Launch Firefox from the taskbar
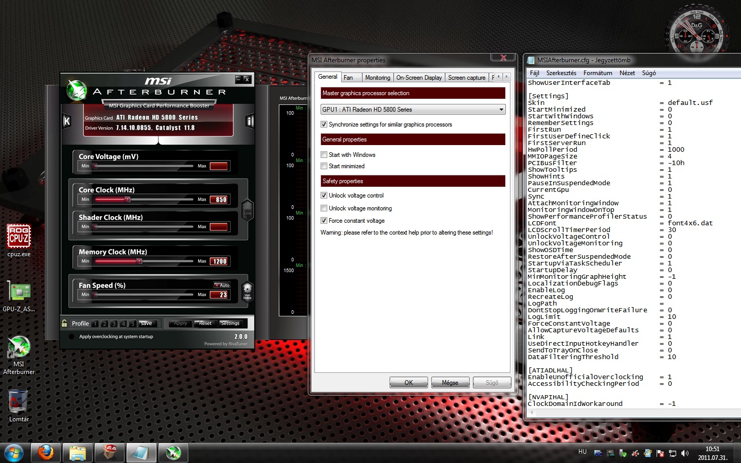Image resolution: width=741 pixels, height=463 pixels. (x=46, y=453)
